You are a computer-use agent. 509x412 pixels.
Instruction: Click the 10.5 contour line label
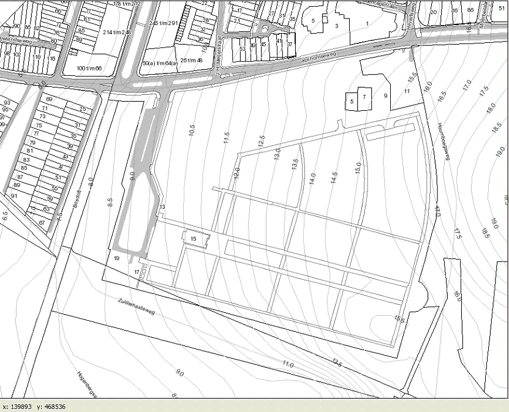[x=192, y=130]
